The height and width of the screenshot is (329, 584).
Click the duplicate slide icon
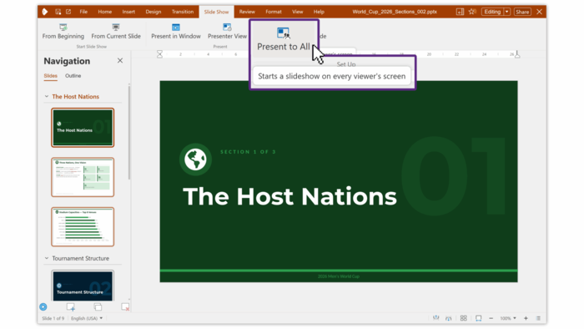click(x=98, y=307)
